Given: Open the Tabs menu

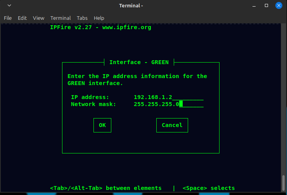Looking at the screenshot, I should click(x=82, y=18).
